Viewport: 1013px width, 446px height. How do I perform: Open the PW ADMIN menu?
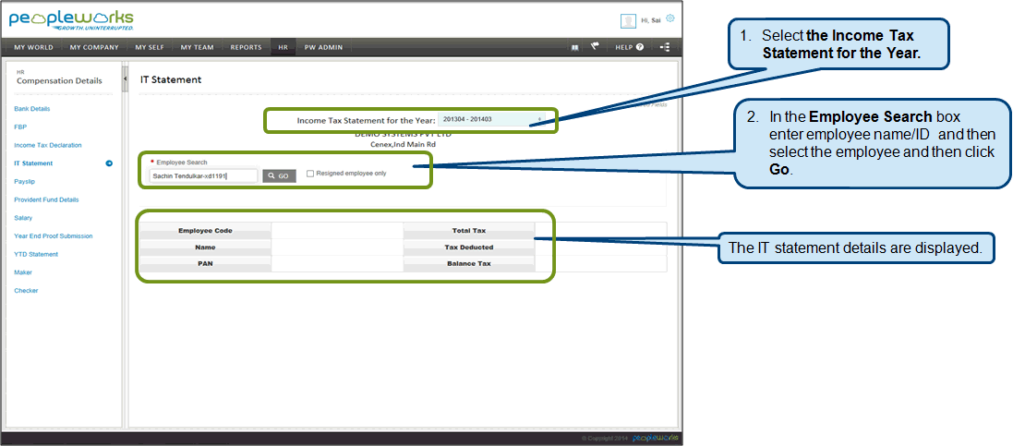tap(324, 47)
